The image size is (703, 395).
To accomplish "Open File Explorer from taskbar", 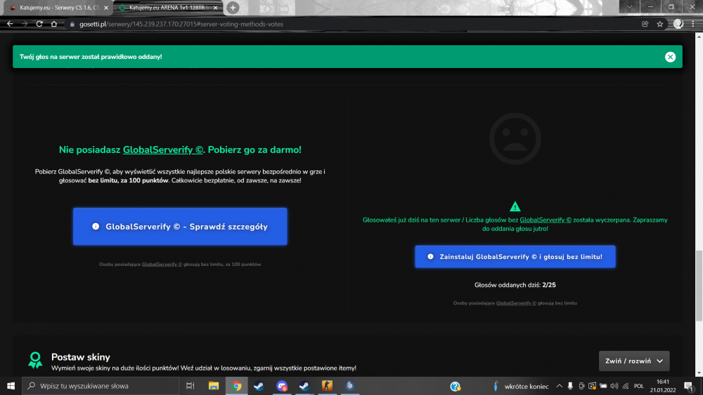I will coord(214,386).
